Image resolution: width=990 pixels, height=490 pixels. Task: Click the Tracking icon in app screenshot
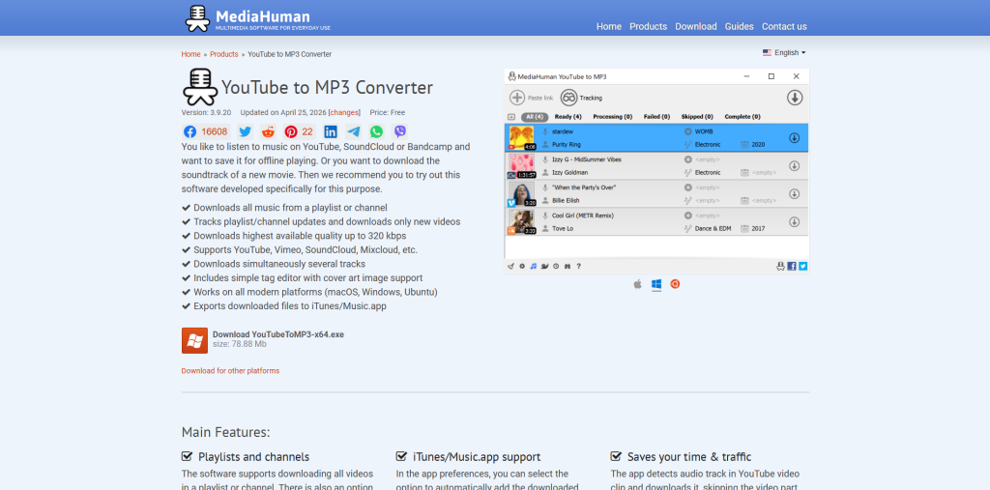(568, 98)
